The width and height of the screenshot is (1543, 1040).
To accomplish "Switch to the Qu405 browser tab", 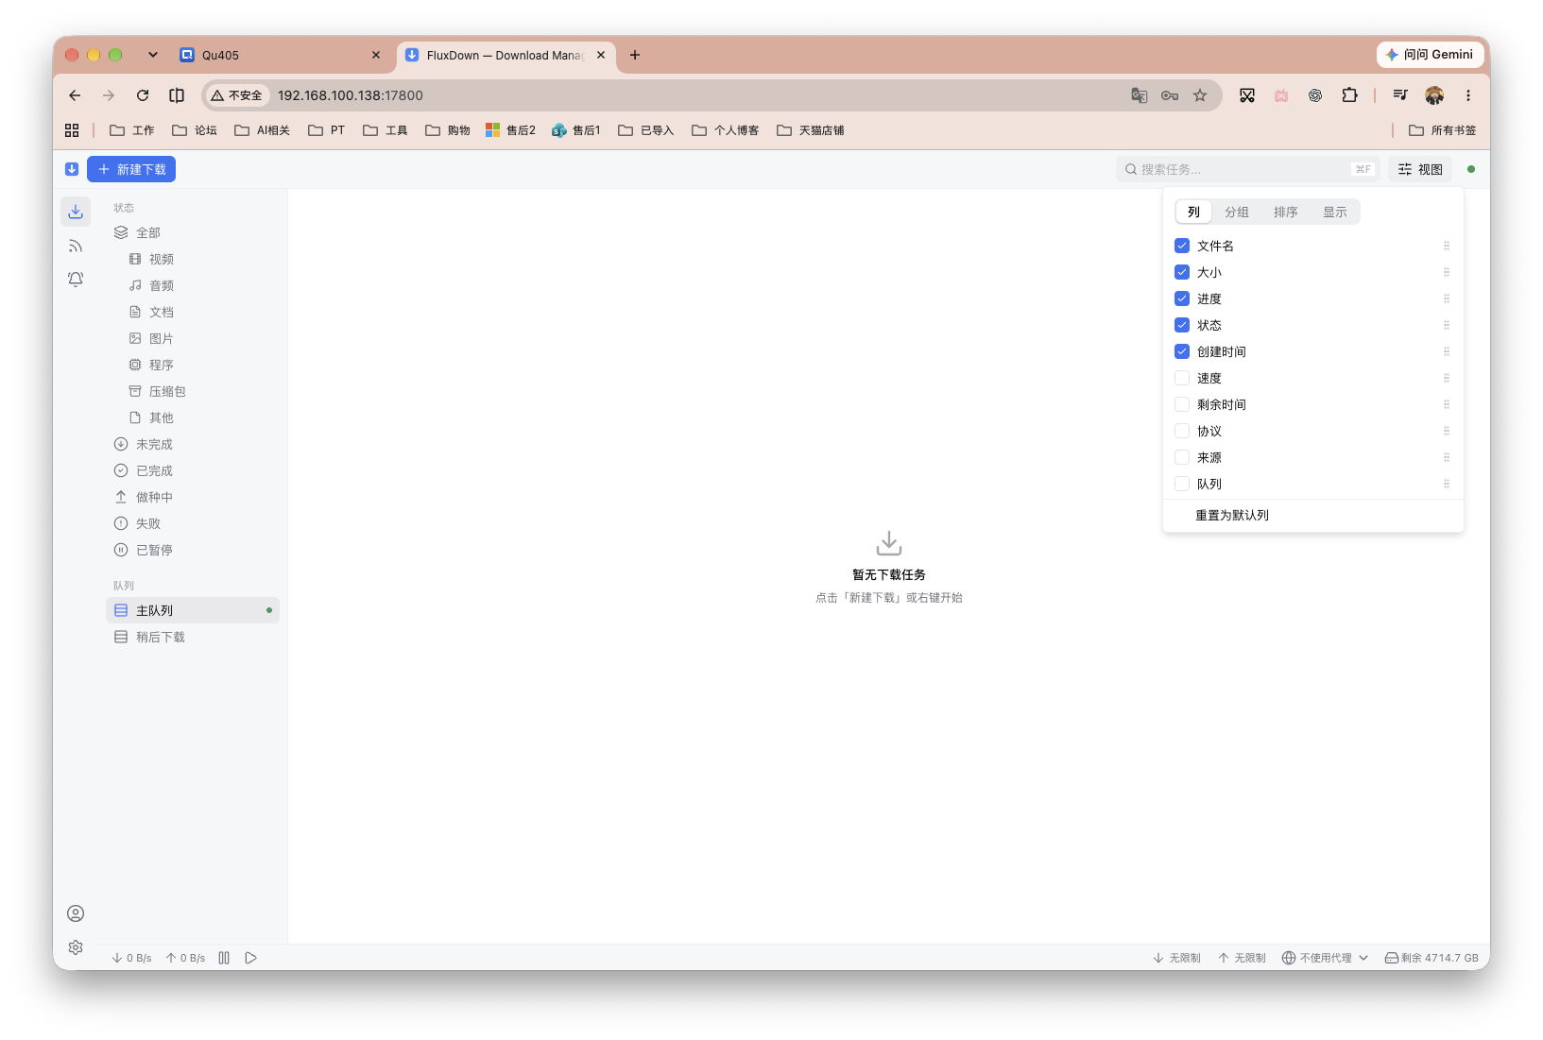I will [x=282, y=55].
